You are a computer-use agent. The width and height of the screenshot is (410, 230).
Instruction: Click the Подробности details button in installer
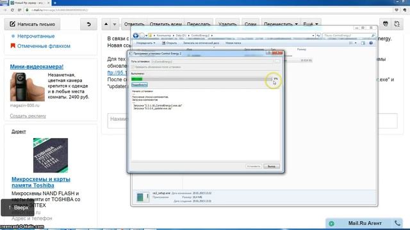(140, 85)
